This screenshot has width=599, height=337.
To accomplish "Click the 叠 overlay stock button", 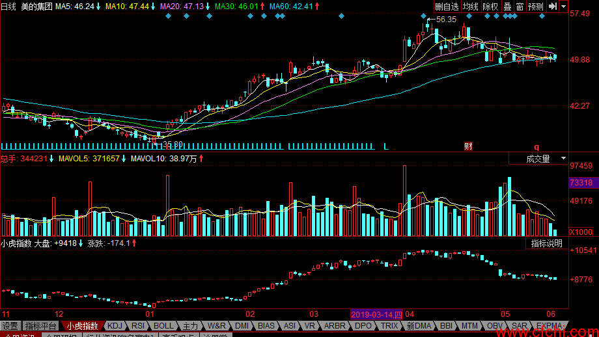I will 507,7.
